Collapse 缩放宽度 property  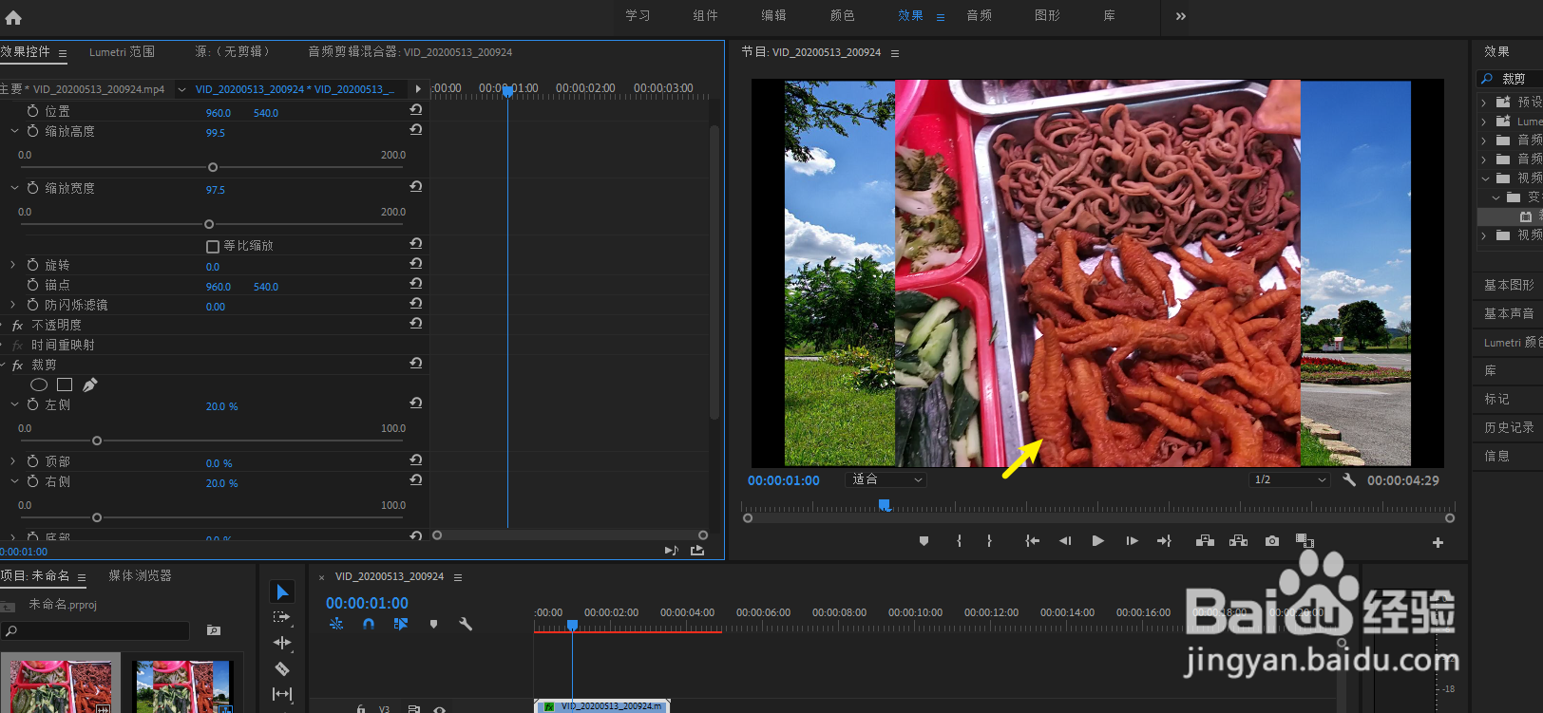[x=14, y=188]
